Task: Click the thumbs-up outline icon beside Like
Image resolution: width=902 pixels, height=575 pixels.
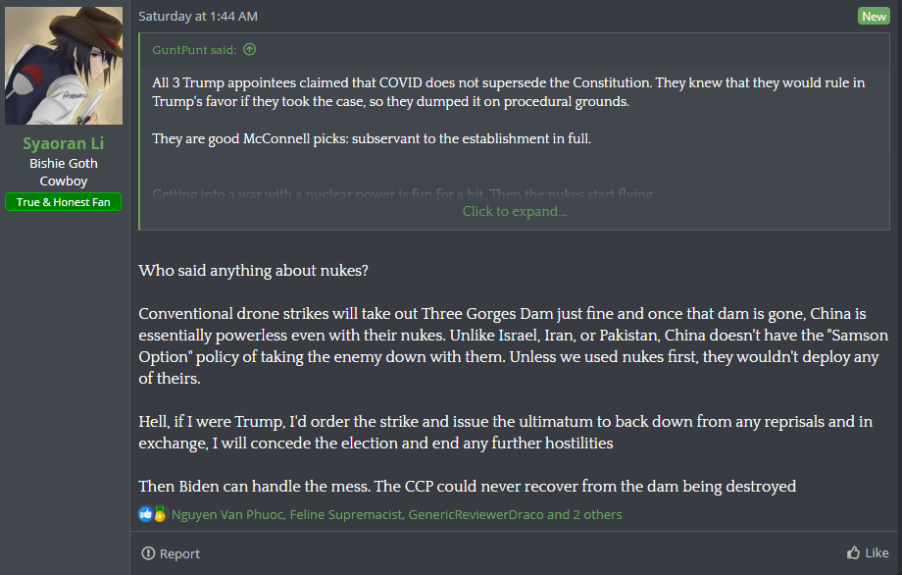Action: (853, 552)
